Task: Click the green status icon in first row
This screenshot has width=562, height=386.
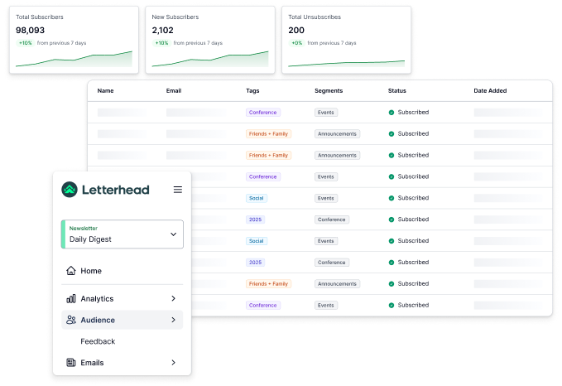Action: [391, 113]
